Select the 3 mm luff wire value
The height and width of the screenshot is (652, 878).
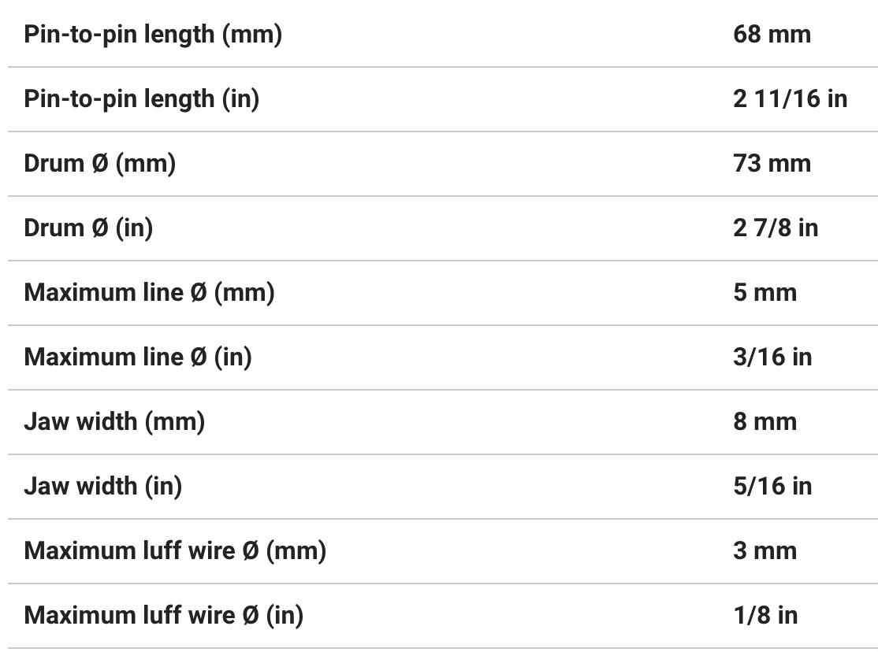coord(765,551)
